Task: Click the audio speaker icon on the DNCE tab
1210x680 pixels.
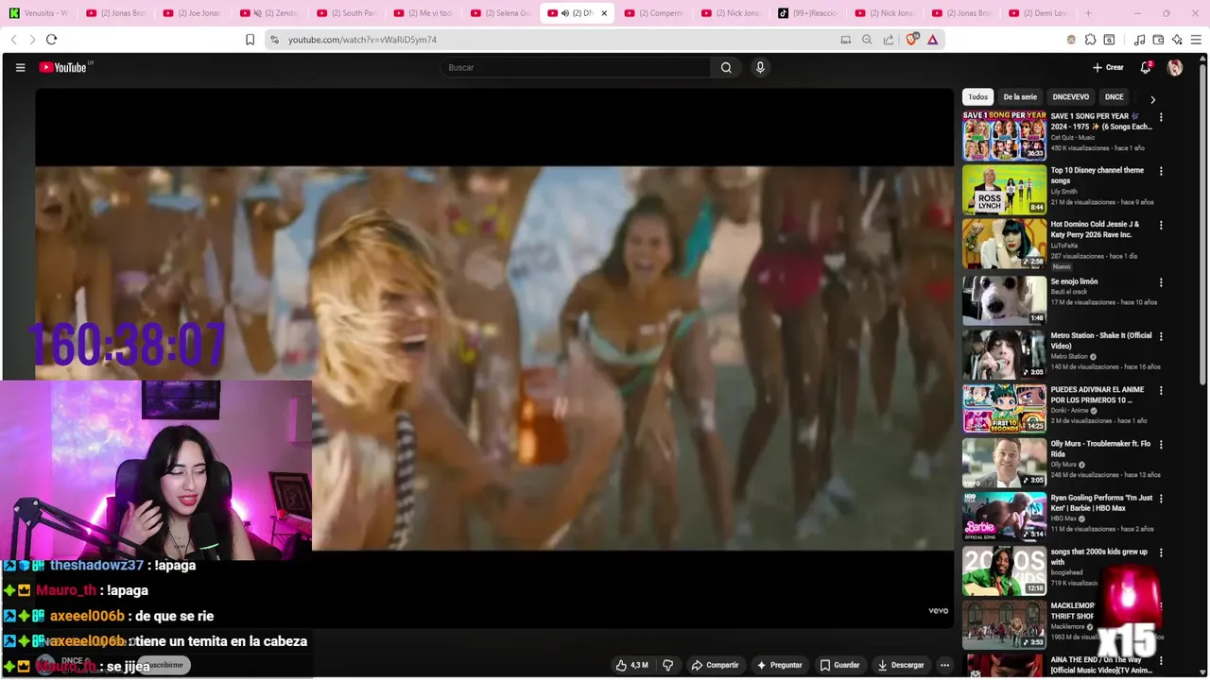Action: [x=564, y=13]
